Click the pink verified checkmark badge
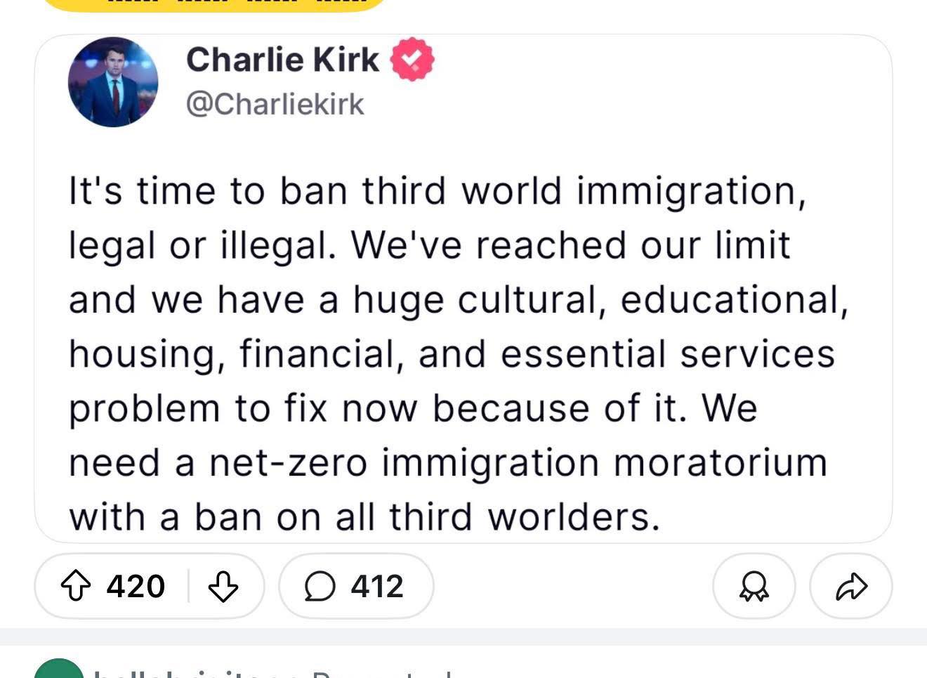The image size is (927, 678). (x=412, y=59)
